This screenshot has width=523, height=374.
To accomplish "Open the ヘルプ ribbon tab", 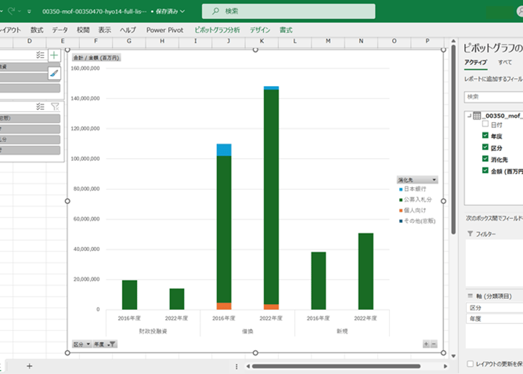I will pos(128,30).
